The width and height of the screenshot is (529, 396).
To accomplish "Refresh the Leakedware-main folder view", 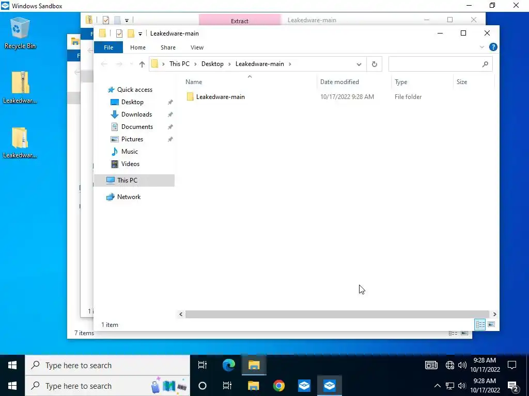I will tap(374, 64).
